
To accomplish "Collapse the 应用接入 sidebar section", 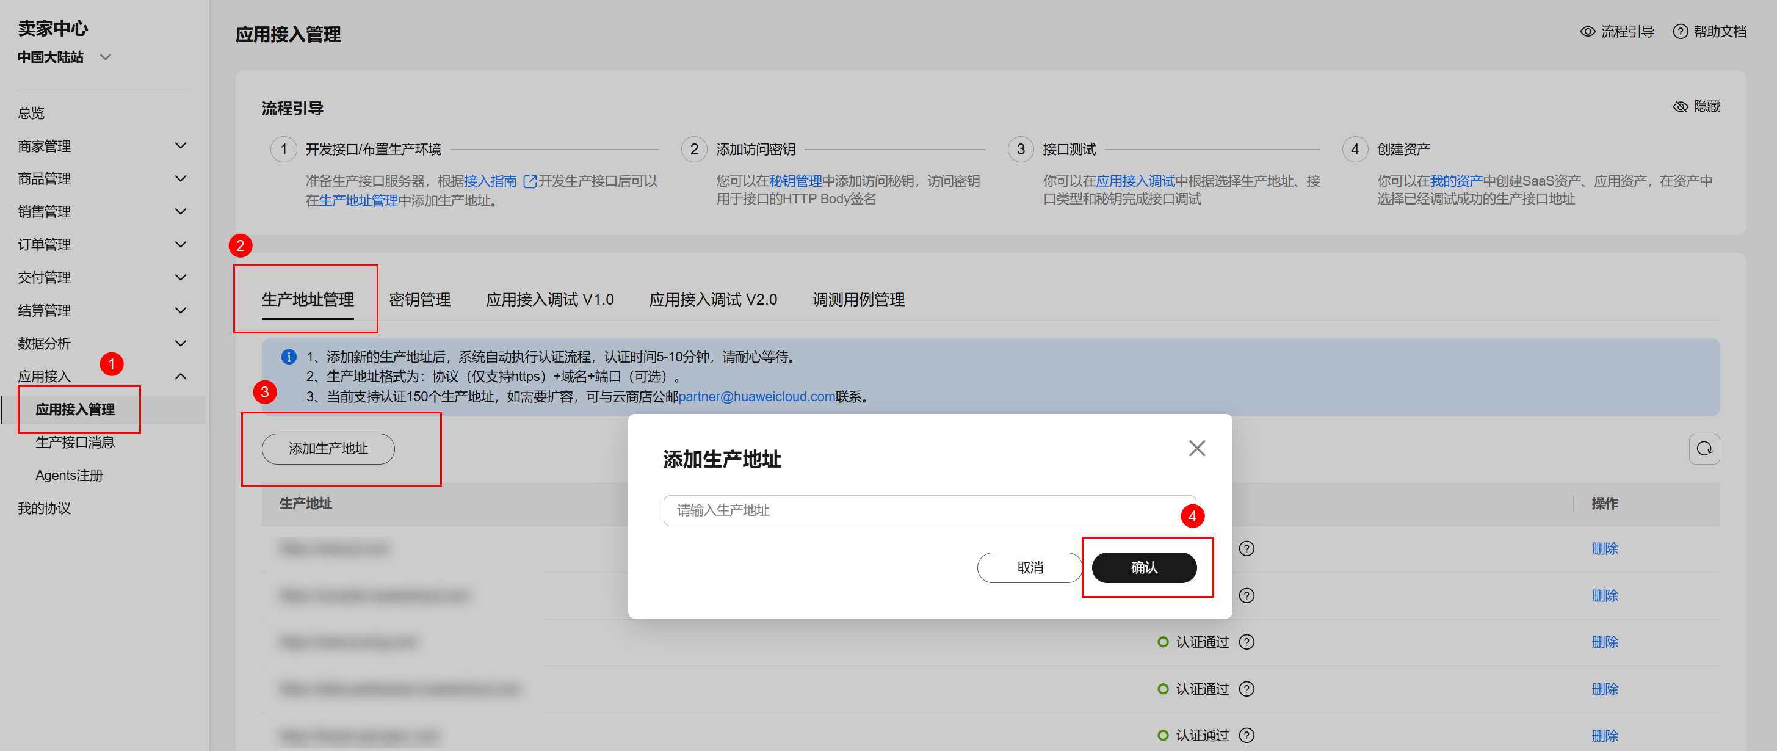I will (180, 376).
